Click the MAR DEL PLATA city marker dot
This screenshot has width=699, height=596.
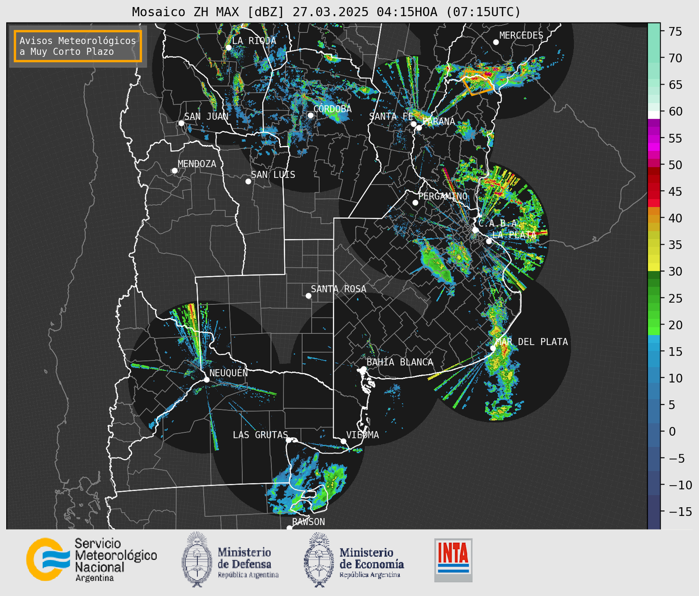coord(493,348)
